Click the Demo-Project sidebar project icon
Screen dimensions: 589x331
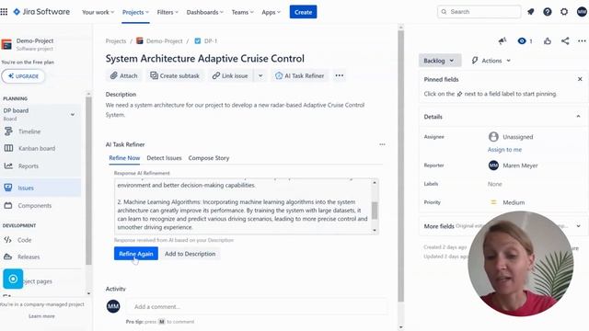pos(6,44)
